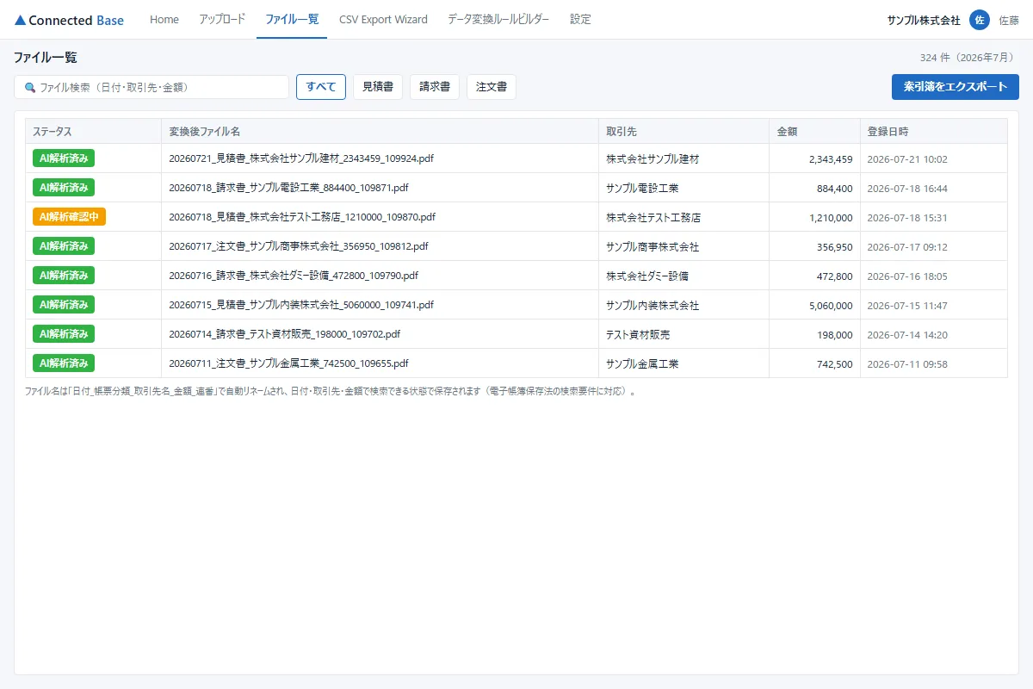Viewport: 1033px width, 689px height.
Task: Click 取引先 cell 株式会社ダミー設備
Action: (647, 276)
